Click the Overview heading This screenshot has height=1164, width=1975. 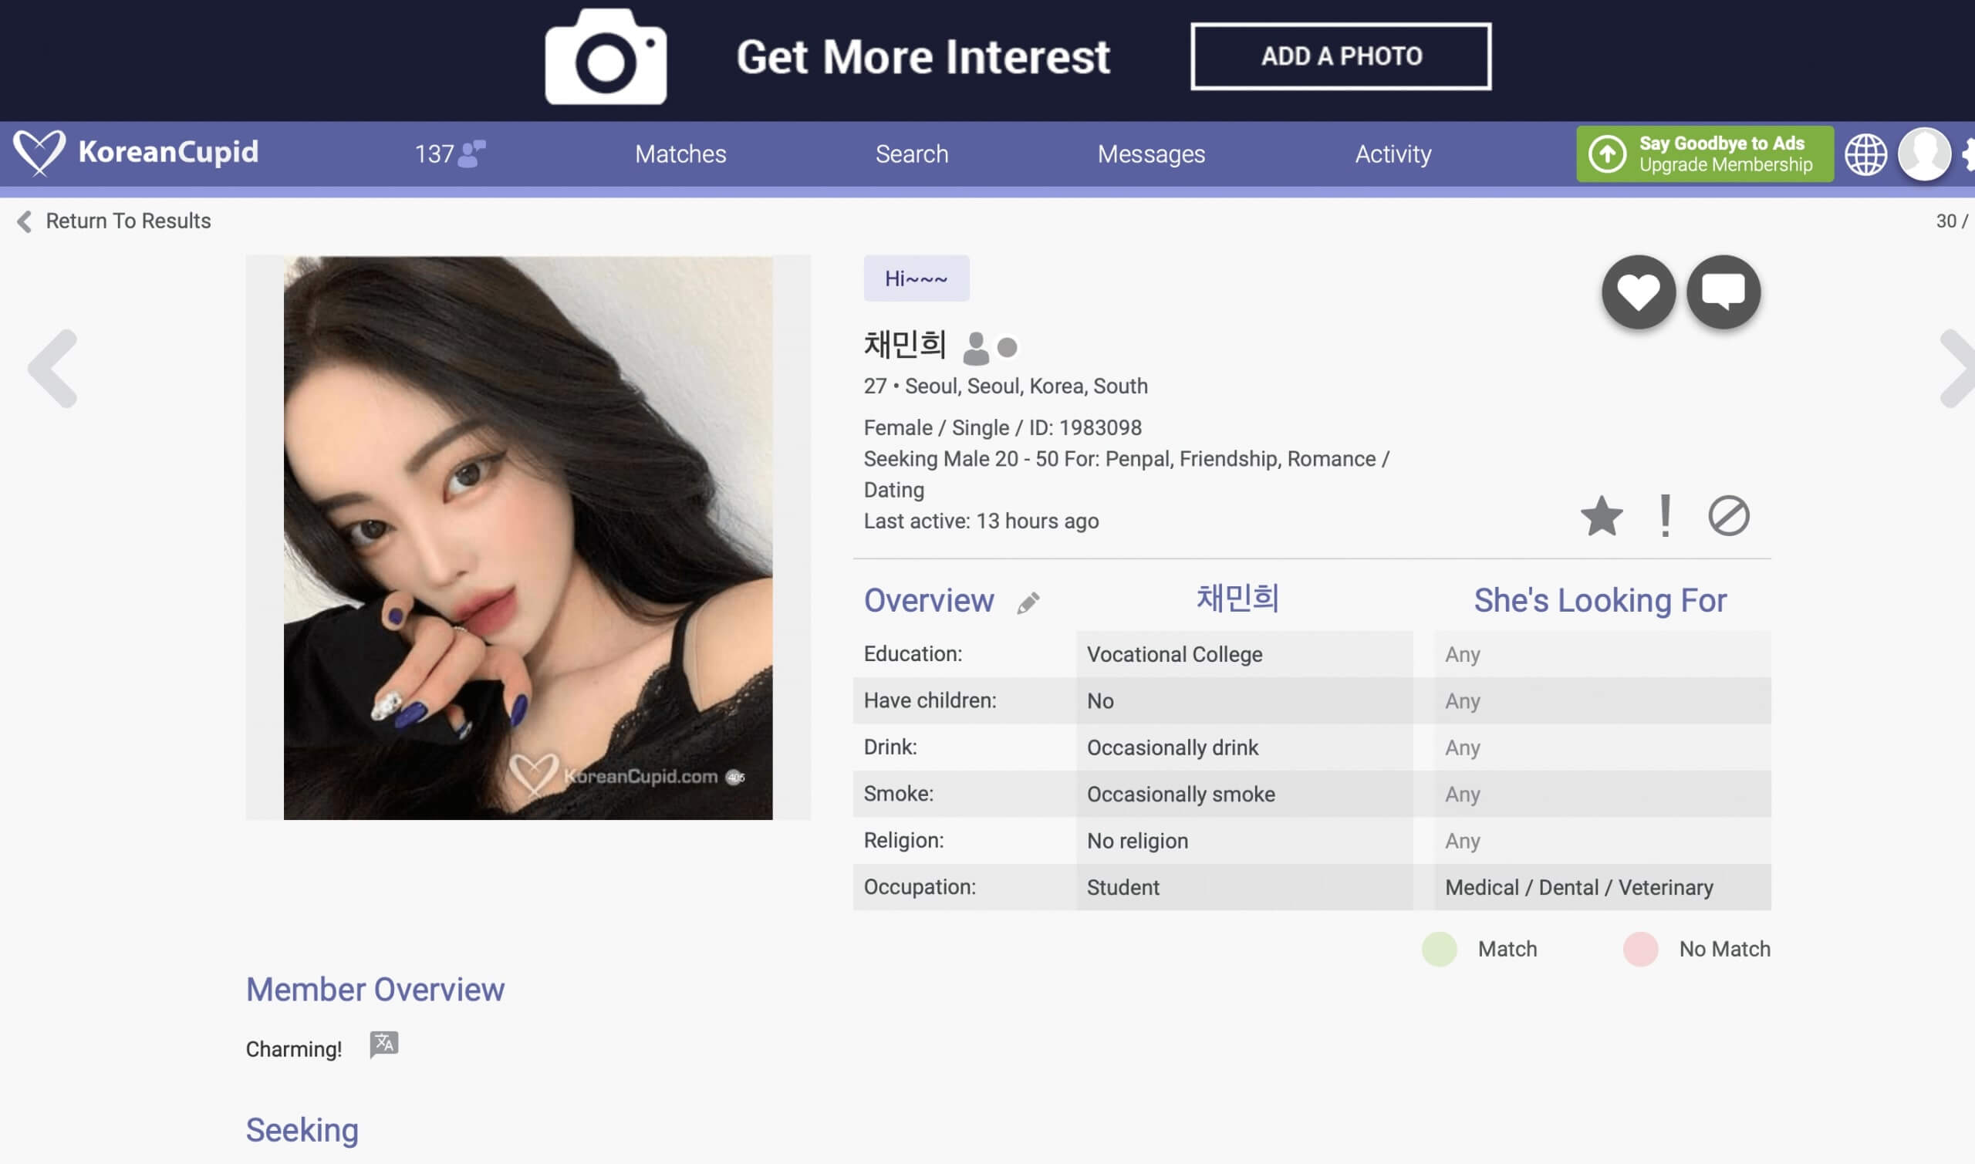point(929,600)
